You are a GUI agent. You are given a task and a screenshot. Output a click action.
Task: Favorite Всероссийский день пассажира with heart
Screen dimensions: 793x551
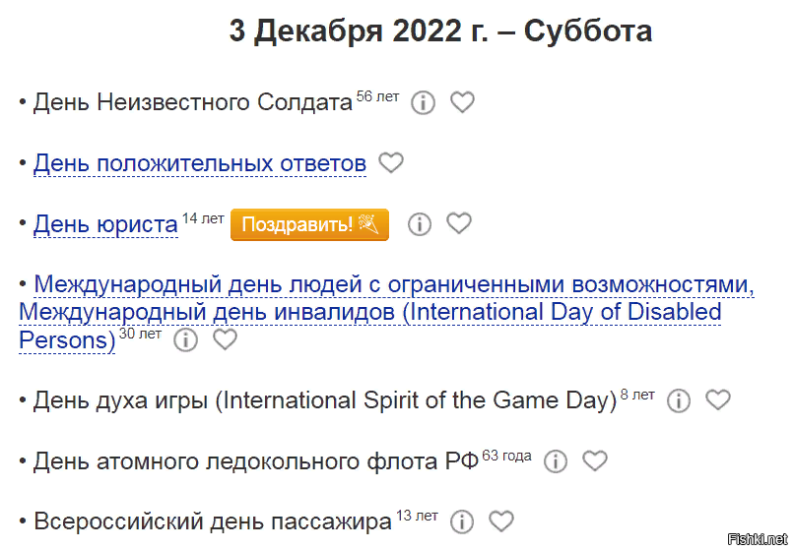point(501,521)
